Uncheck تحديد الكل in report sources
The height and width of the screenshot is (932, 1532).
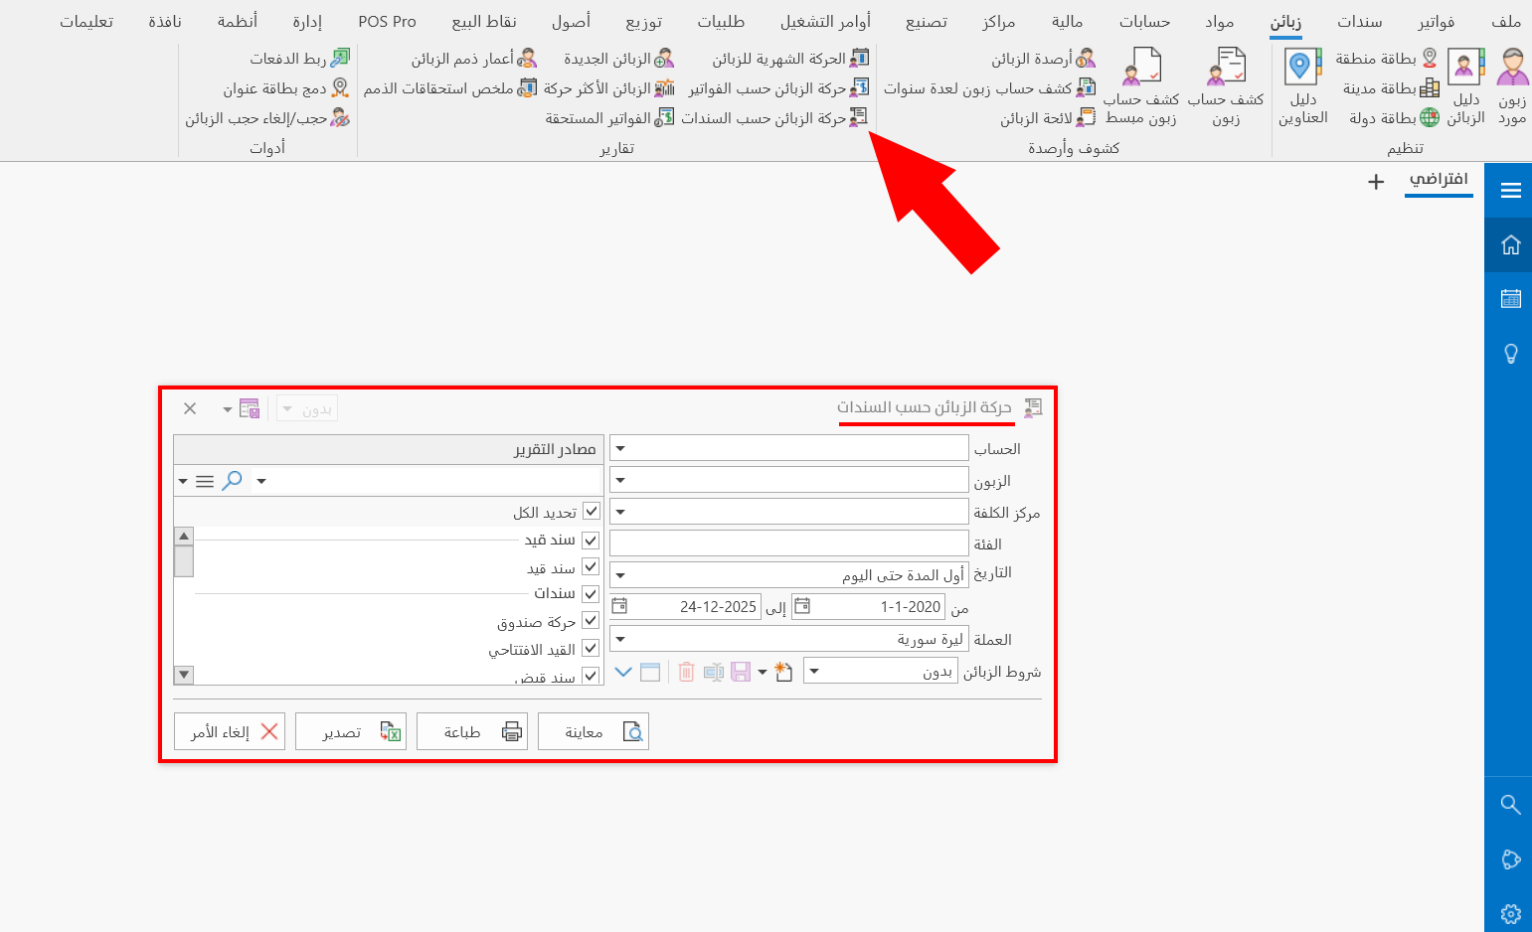click(591, 510)
